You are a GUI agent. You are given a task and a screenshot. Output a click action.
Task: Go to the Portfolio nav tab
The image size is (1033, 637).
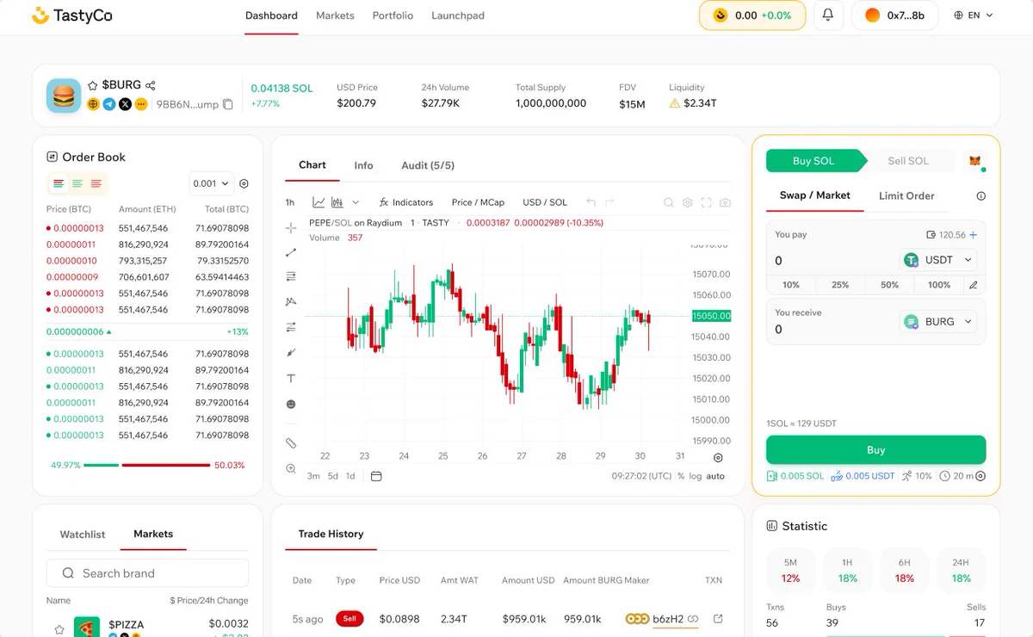(x=393, y=15)
